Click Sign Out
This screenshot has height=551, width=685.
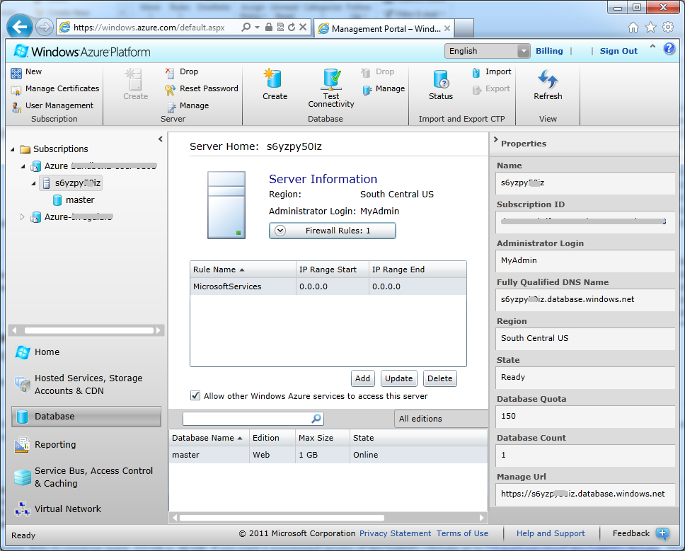[618, 51]
